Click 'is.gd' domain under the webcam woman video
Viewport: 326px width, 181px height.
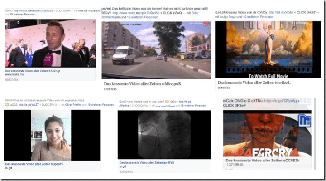click(x=9, y=168)
